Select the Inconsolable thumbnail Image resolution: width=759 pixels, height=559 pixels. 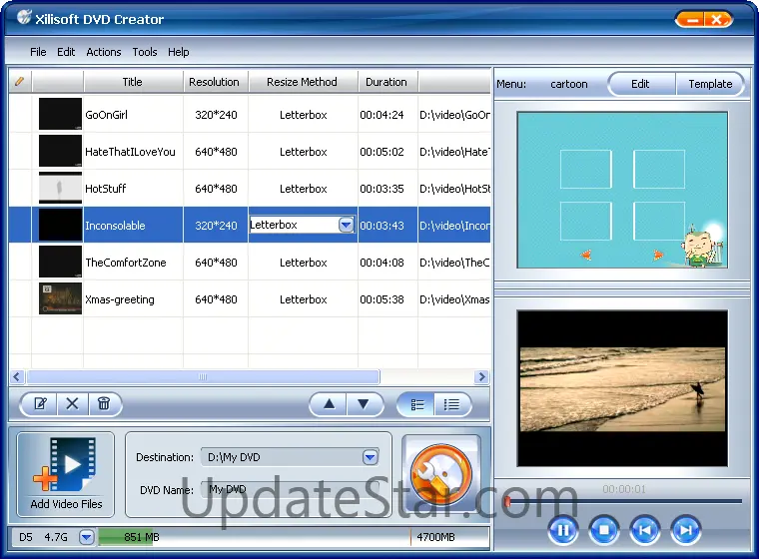60,225
